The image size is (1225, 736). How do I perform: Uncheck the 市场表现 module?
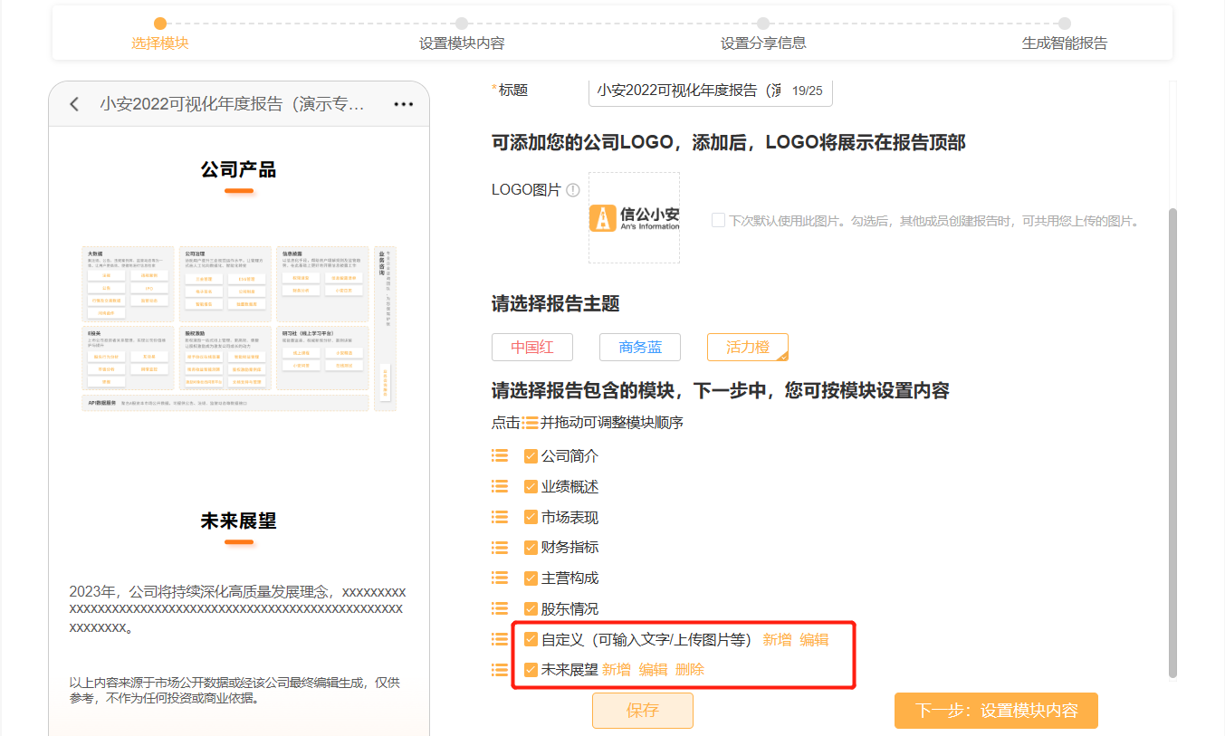coord(531,517)
